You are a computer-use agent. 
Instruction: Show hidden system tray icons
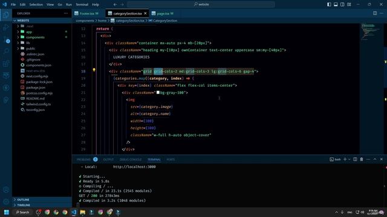click(336, 212)
